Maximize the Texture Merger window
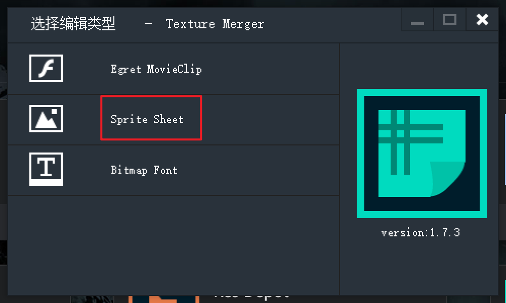The width and height of the screenshot is (506, 303). (449, 20)
